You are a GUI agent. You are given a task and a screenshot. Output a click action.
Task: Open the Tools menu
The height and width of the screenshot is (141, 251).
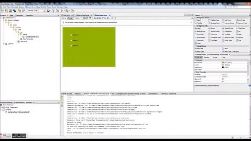54,7
